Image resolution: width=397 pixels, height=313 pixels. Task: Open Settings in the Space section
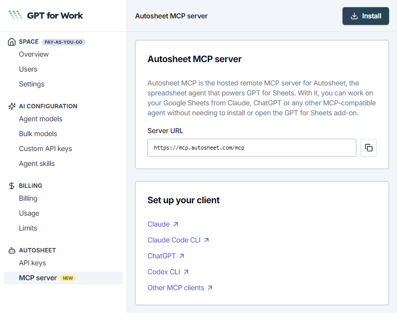pos(32,84)
